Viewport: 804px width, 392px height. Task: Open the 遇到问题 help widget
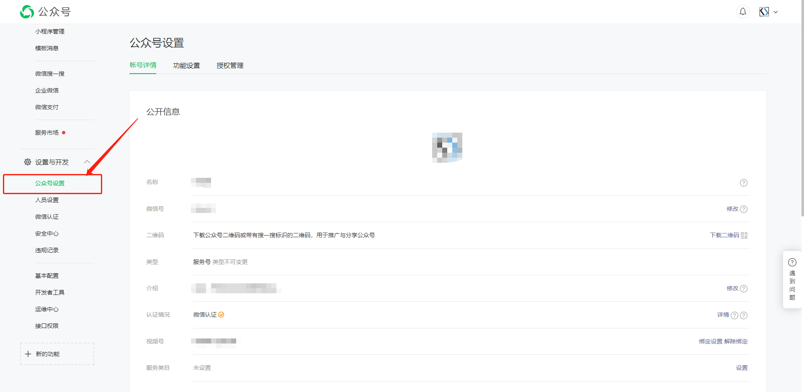(792, 279)
